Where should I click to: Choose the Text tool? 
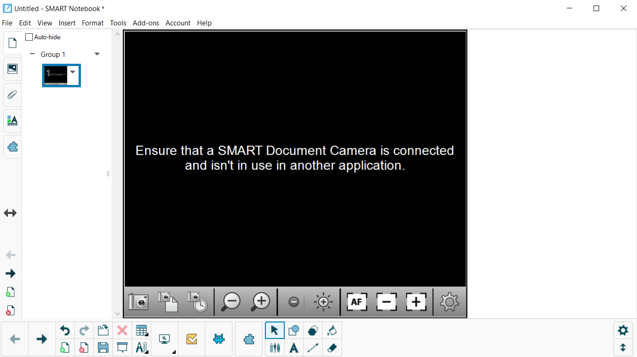point(294,348)
